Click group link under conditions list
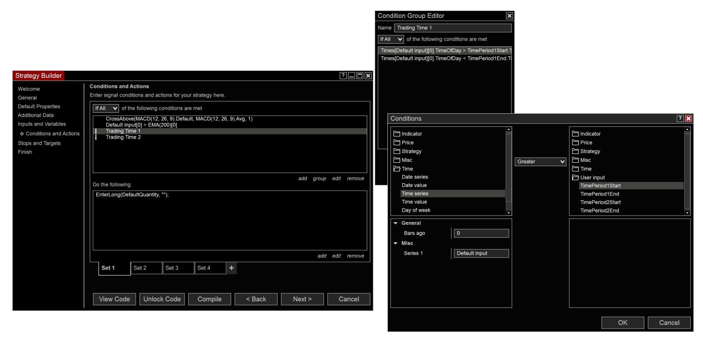This screenshot has width=703, height=356. click(320, 178)
